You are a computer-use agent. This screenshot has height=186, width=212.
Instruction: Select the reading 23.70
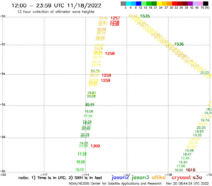(x=97, y=57)
